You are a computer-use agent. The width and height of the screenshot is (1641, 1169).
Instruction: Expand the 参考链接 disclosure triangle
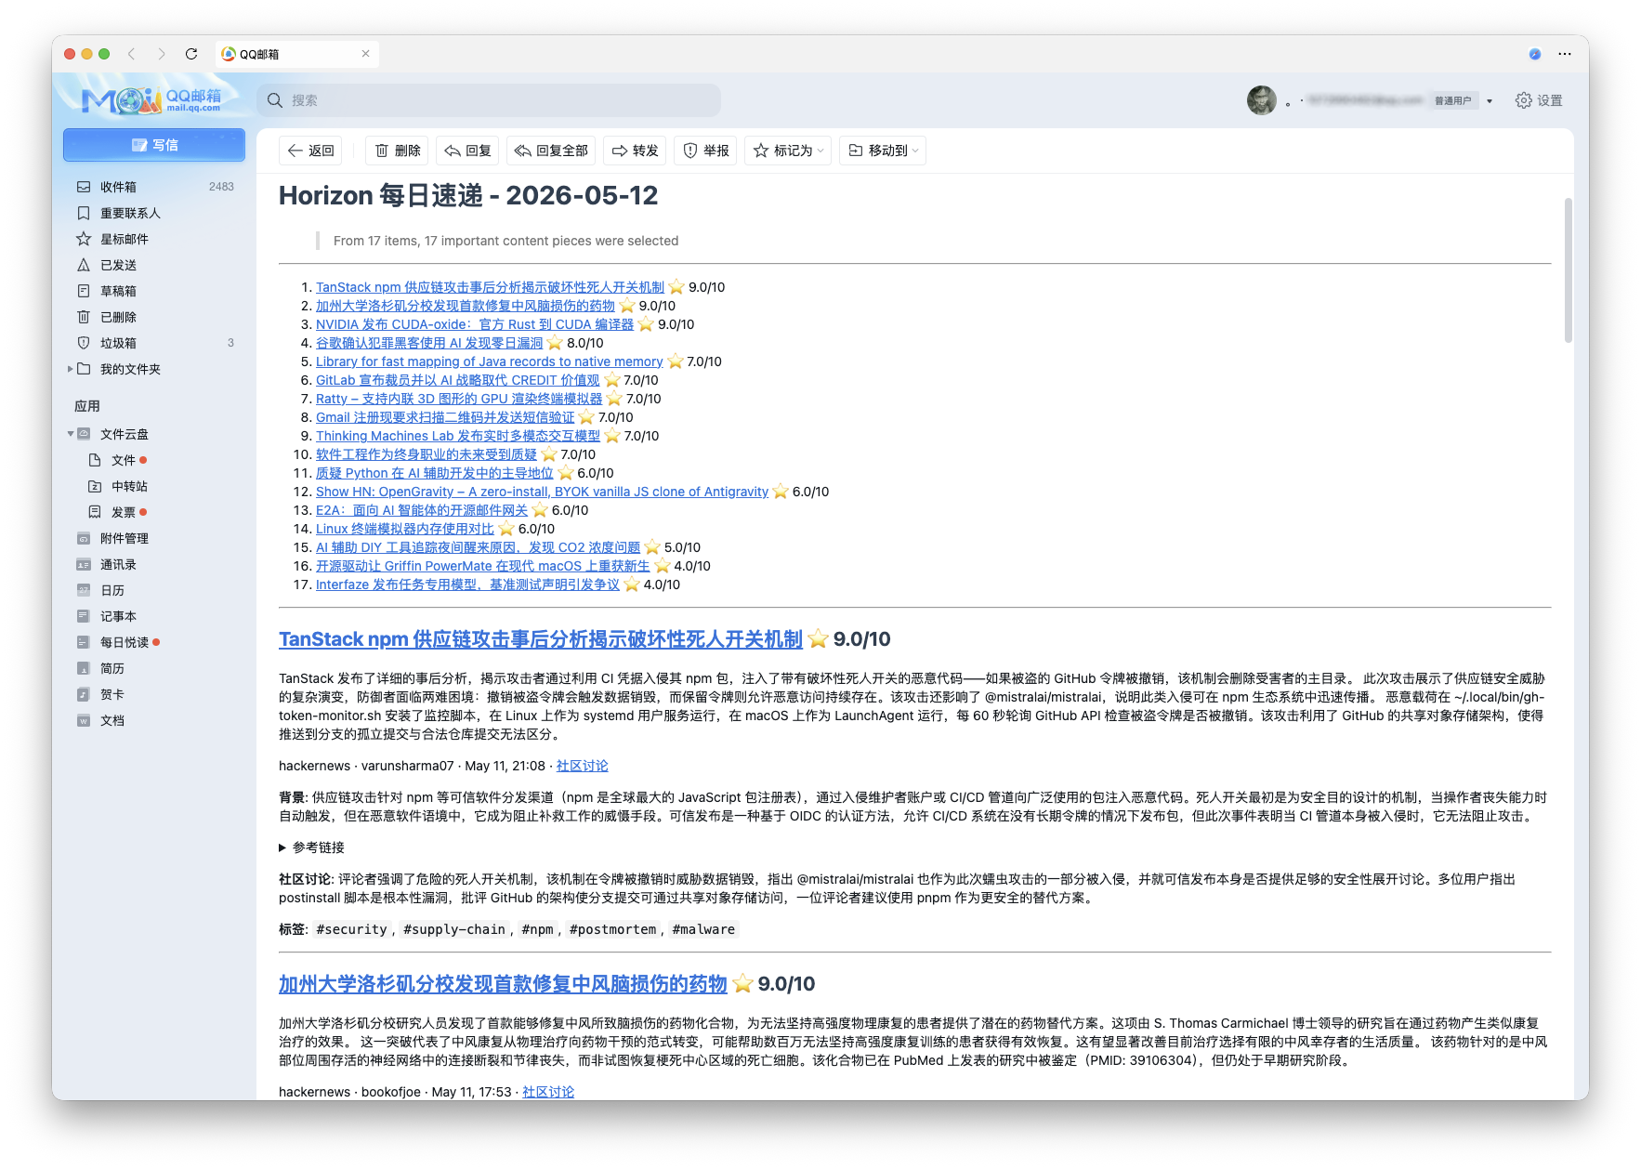coord(282,847)
